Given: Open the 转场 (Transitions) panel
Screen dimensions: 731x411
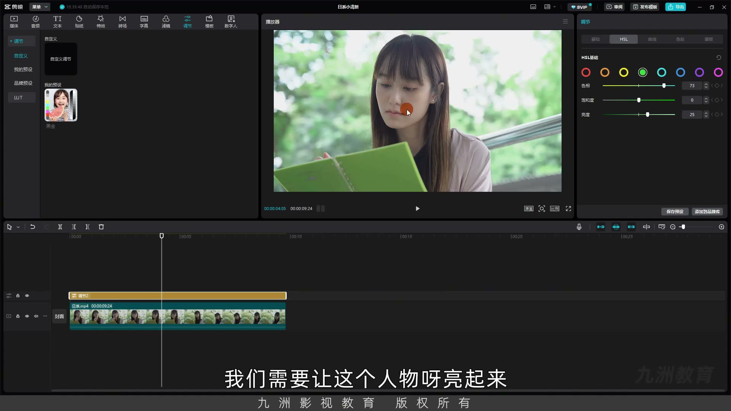Looking at the screenshot, I should tap(123, 22).
